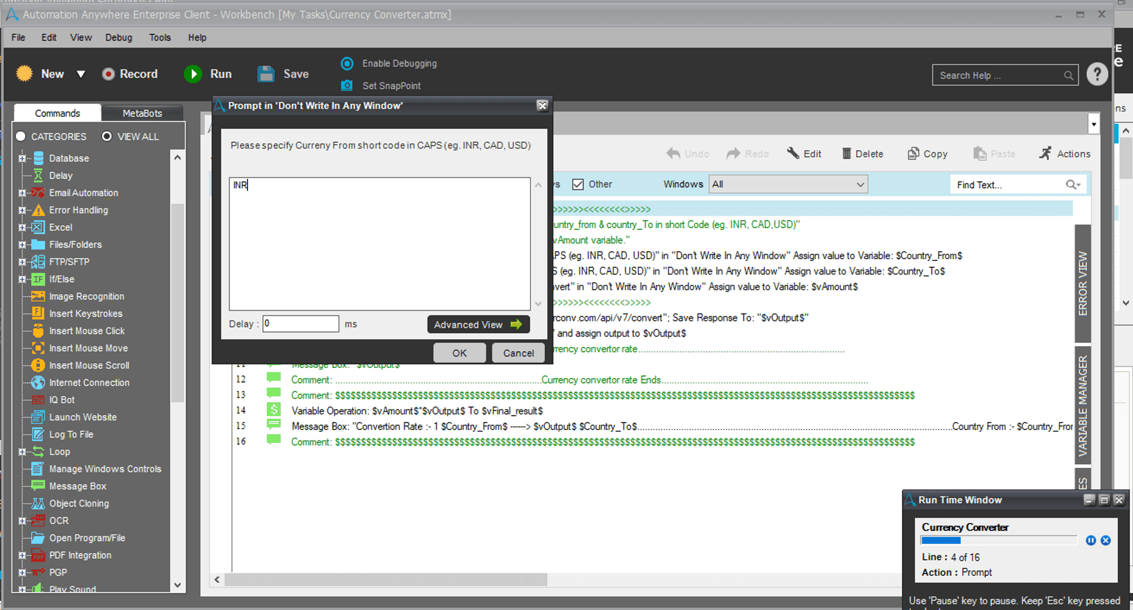Expand the Loop command node
This screenshot has height=610, width=1133.
22,451
